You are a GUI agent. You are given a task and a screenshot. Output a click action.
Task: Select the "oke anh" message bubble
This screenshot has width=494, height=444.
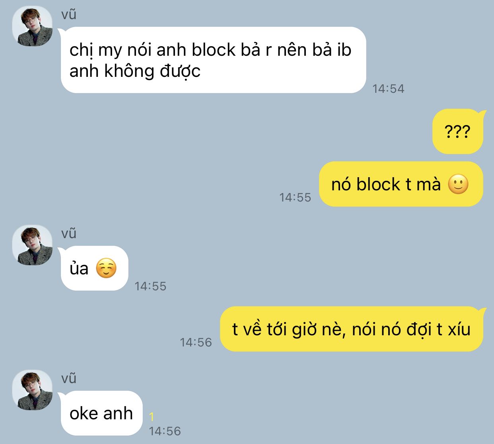(x=101, y=413)
